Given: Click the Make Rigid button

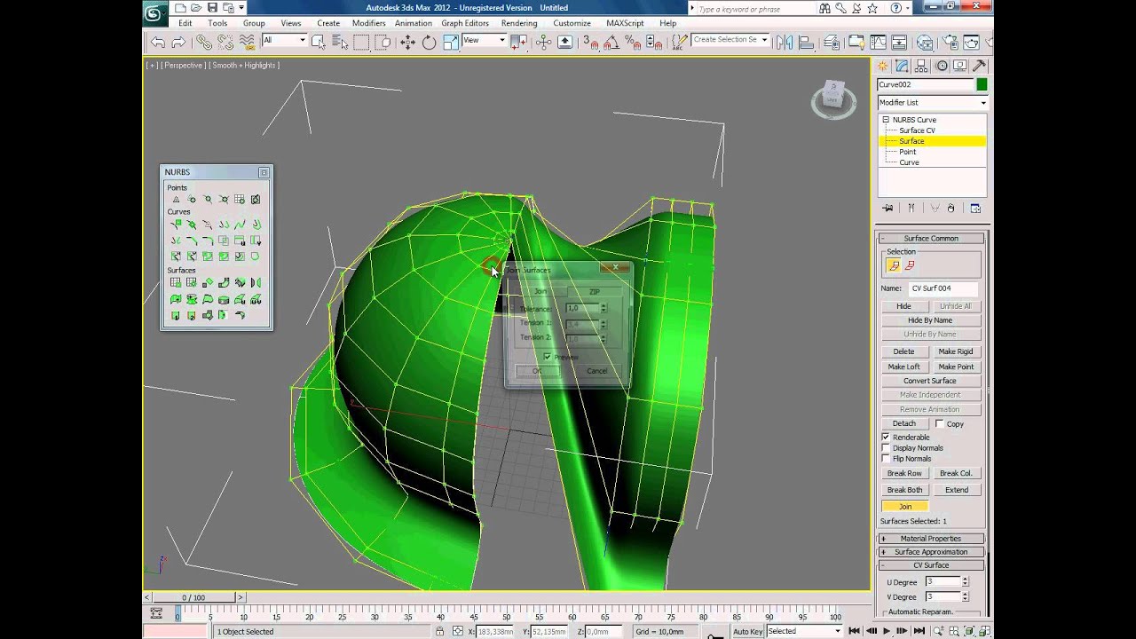Looking at the screenshot, I should (956, 351).
